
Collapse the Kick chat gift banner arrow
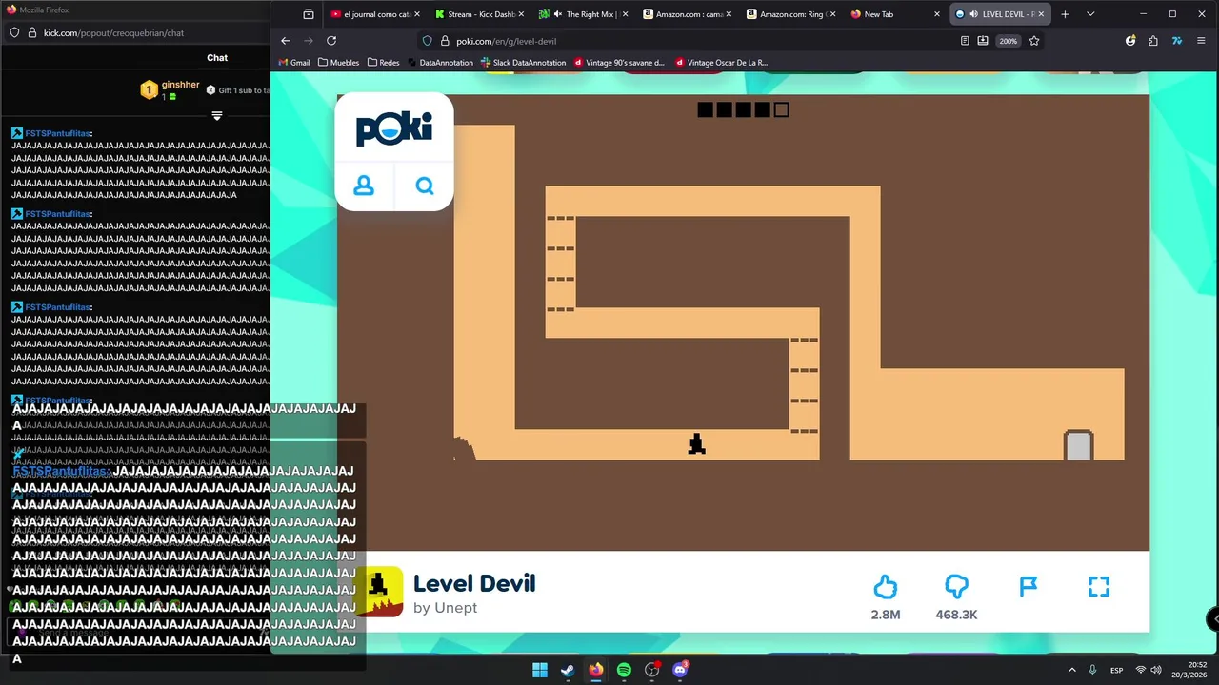point(217,116)
